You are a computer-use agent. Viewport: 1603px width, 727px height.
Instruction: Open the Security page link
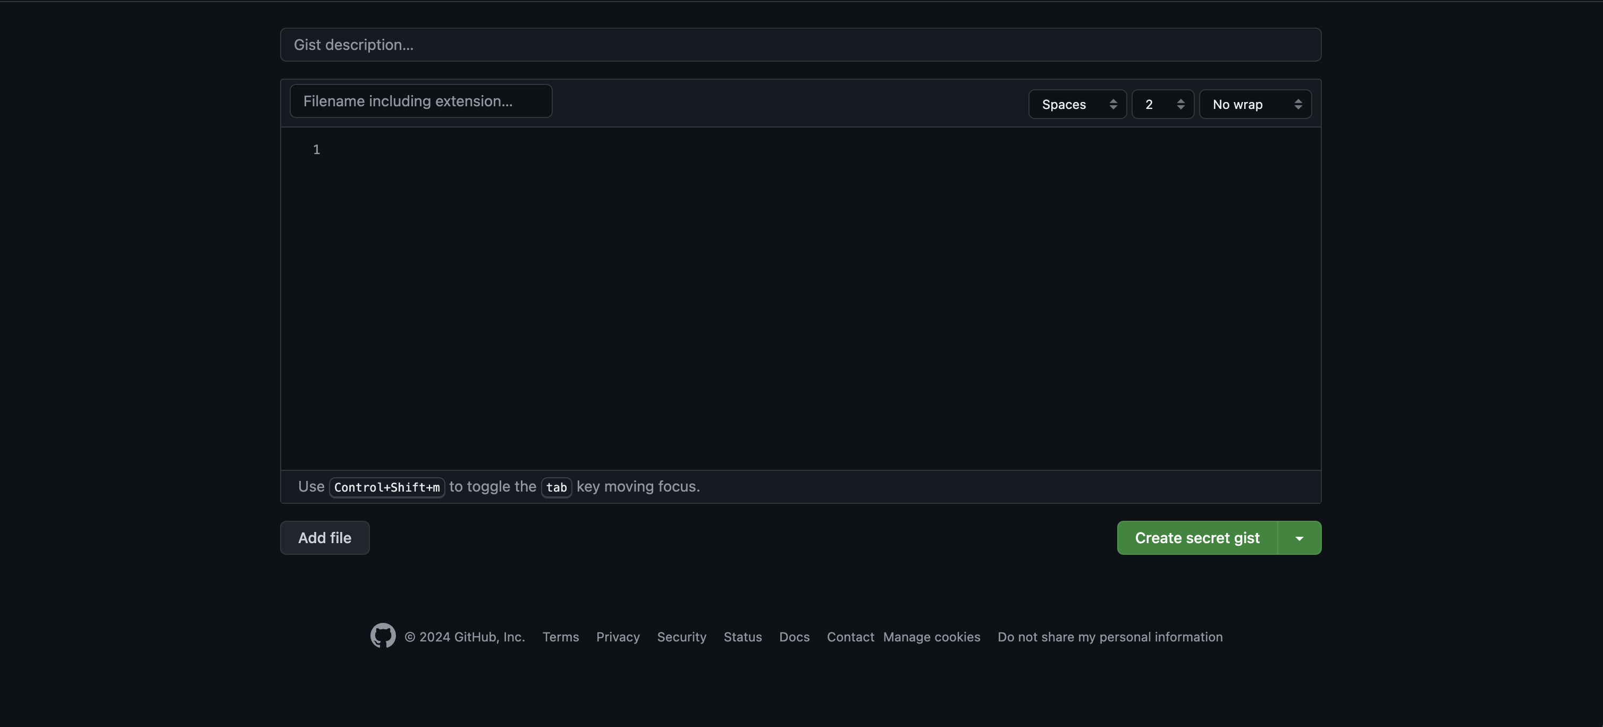pyautogui.click(x=681, y=637)
